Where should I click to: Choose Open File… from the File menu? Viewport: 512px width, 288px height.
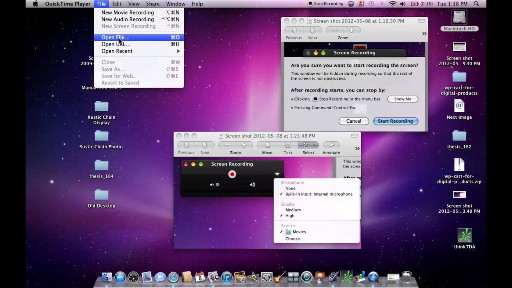(139, 37)
